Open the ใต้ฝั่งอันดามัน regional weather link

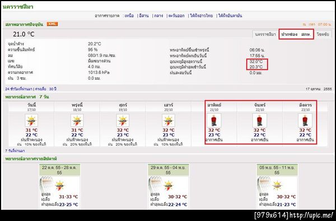[230, 16]
